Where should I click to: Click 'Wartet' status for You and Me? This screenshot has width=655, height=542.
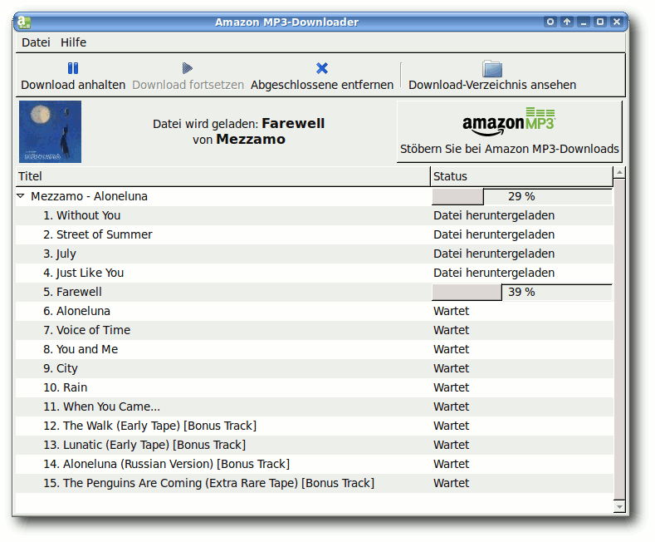[x=451, y=349]
